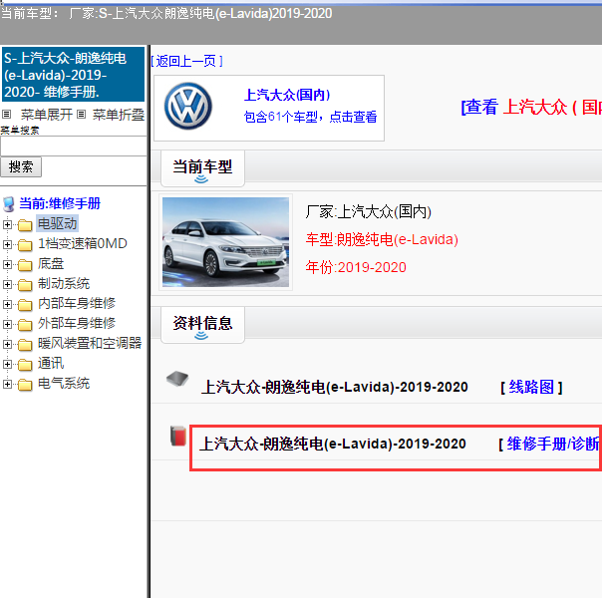
Task: Expand the 制动系统 tree node
Action: (x=7, y=284)
